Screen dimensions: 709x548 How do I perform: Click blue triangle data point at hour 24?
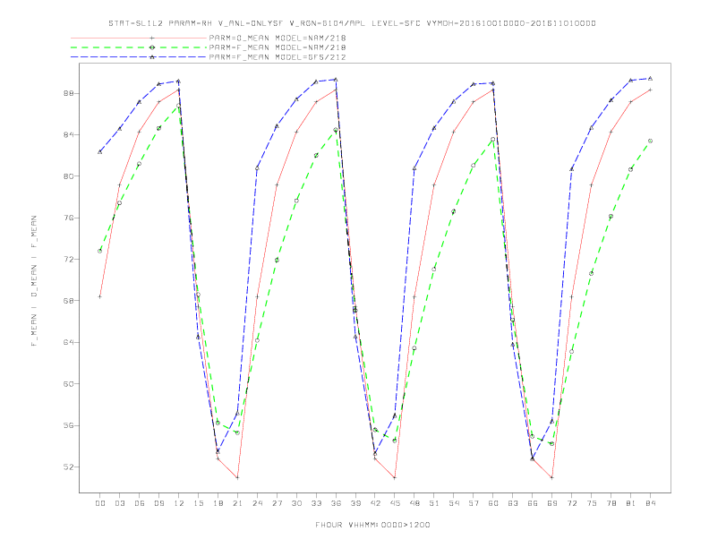(257, 168)
